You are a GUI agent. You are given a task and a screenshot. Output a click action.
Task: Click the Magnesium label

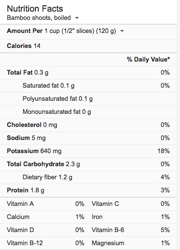coord(108,243)
